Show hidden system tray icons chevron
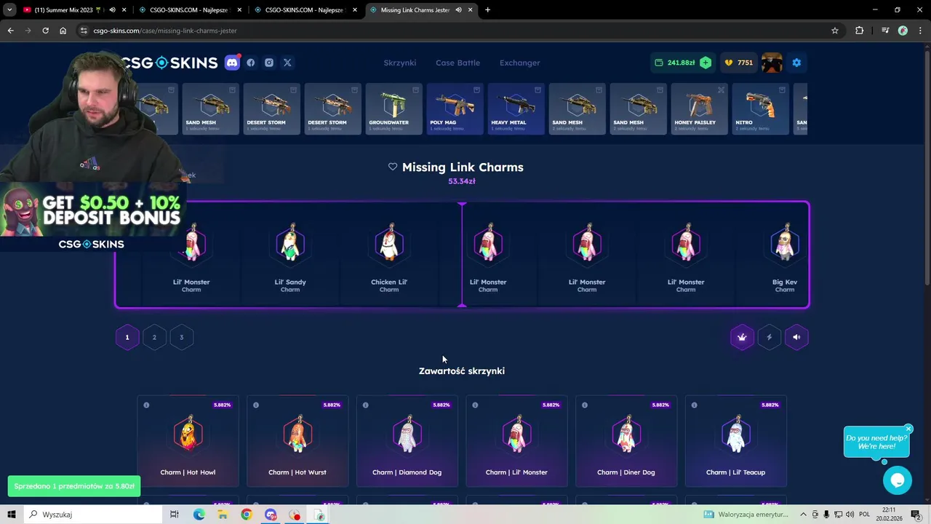Screen dimensions: 931x524 click(x=803, y=515)
